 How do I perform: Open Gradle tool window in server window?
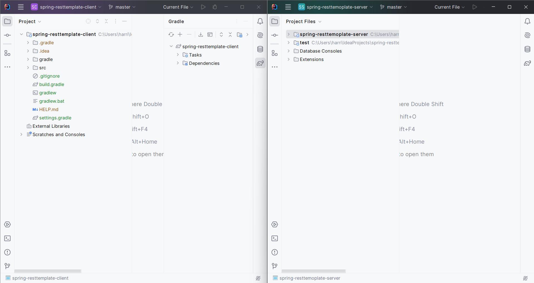[527, 63]
